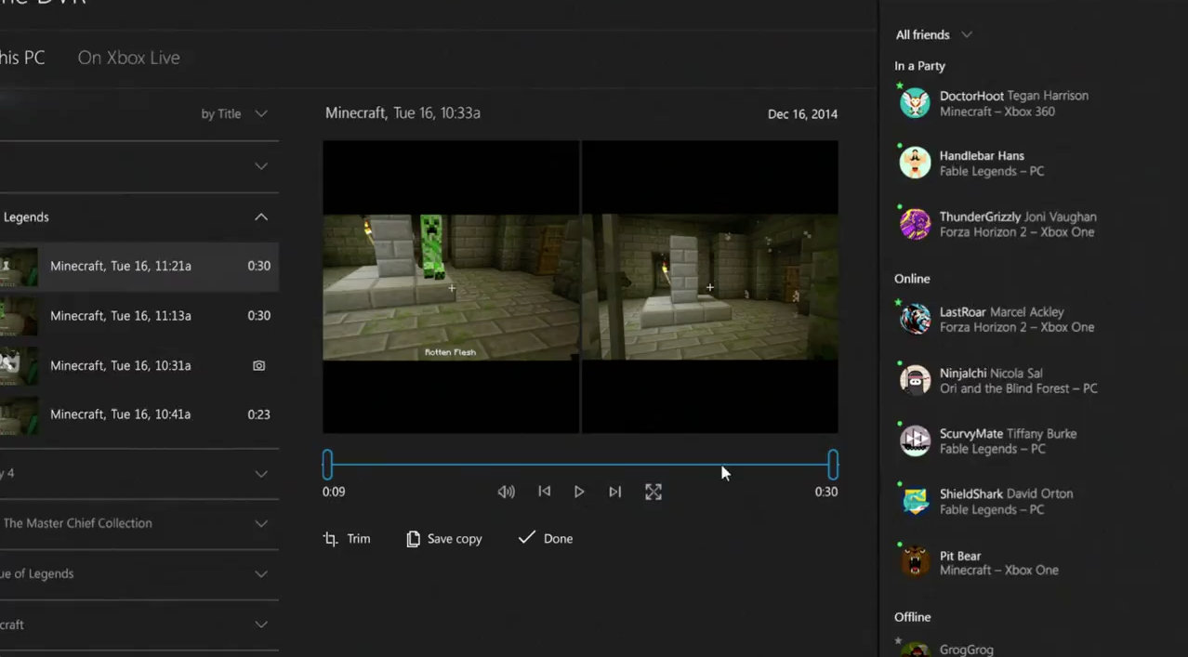Image resolution: width=1188 pixels, height=657 pixels.
Task: Click LastRoar Marcel Ackley name
Action: (1002, 312)
